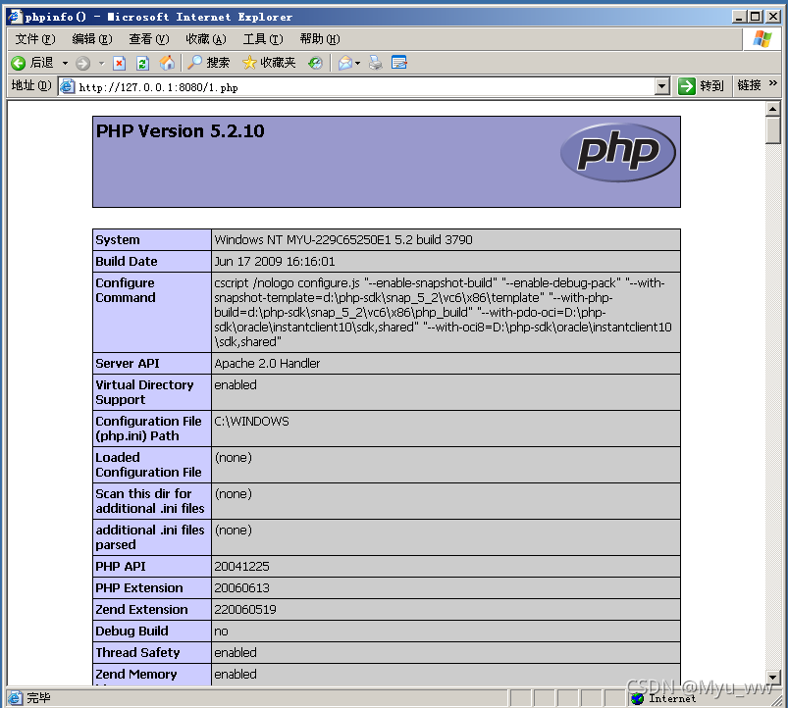This screenshot has height=708, width=788.
Task: Click the status bar page icon
Action: [15, 698]
